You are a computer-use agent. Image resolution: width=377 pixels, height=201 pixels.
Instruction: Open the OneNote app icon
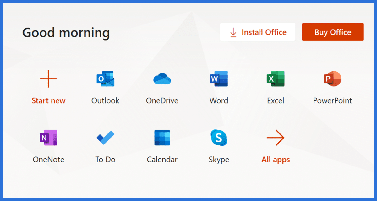pyautogui.click(x=48, y=138)
